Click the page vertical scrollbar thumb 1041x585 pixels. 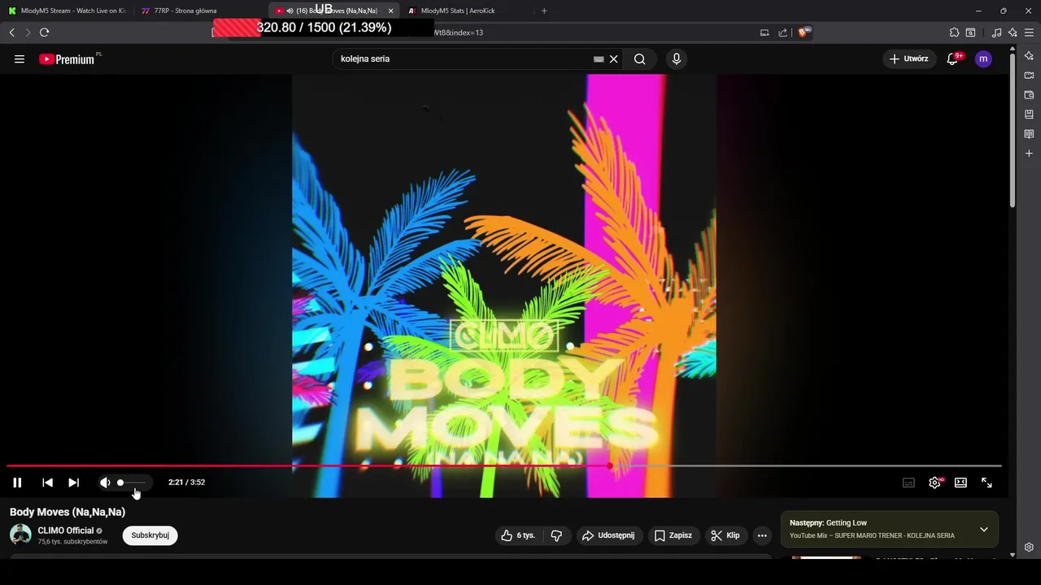click(x=1013, y=130)
